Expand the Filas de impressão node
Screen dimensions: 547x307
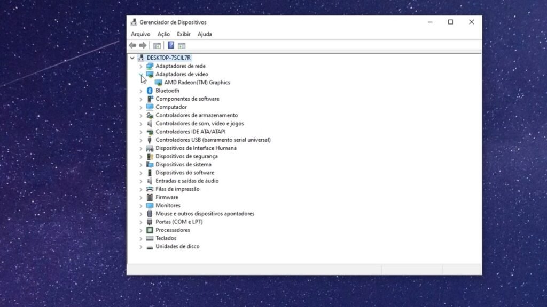(x=141, y=189)
